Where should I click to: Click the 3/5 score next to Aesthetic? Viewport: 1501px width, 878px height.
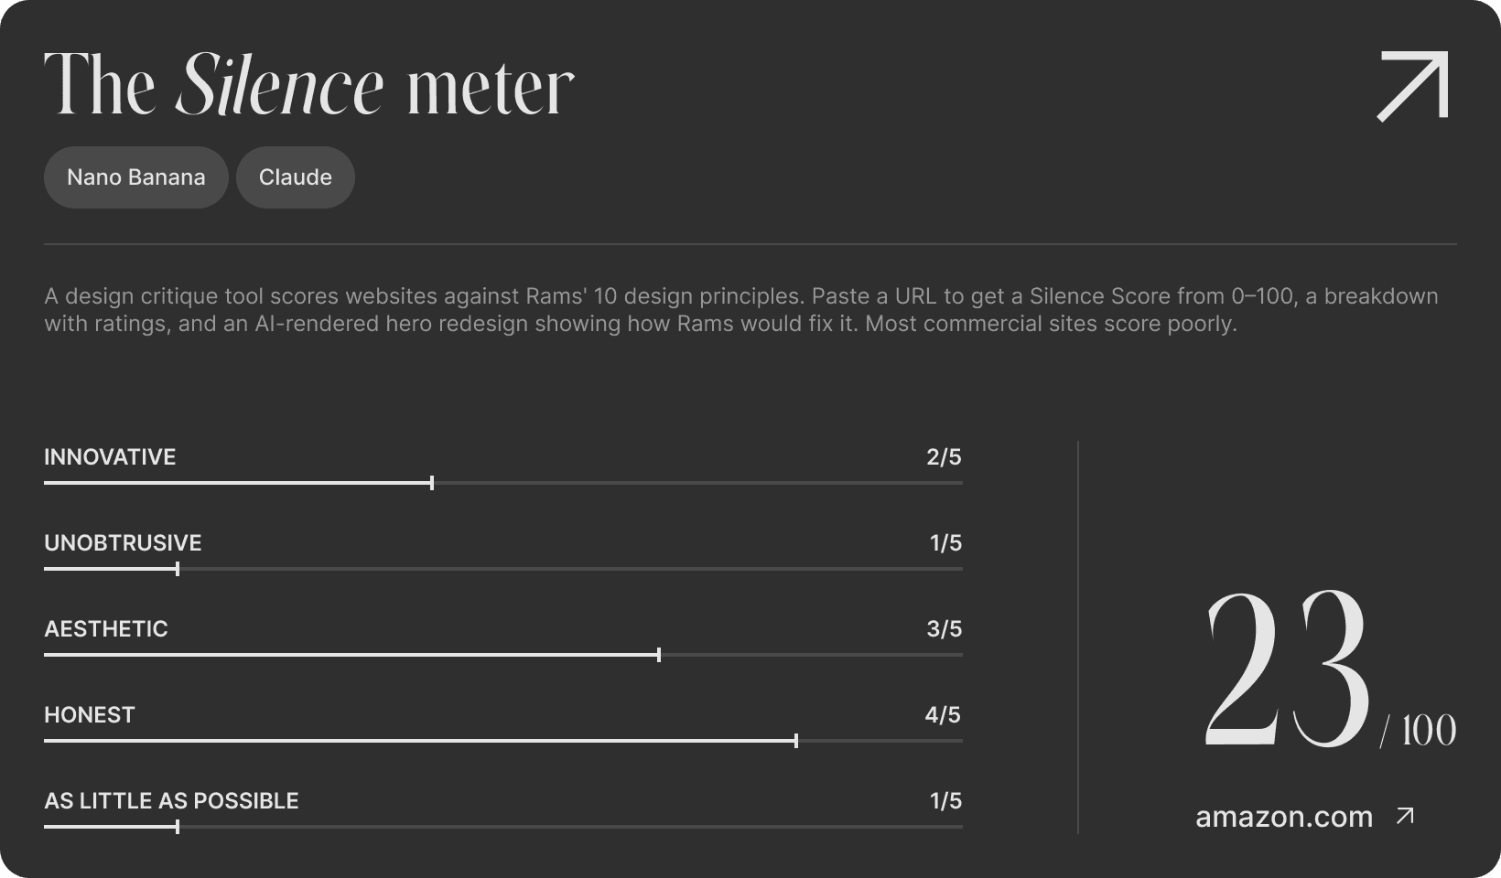[x=944, y=628]
